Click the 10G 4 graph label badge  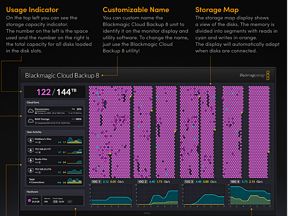click(x=235, y=182)
